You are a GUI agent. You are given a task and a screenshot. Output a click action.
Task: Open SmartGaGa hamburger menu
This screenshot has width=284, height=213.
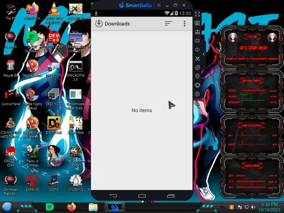point(159,5)
